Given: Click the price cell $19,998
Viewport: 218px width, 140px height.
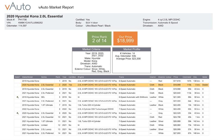Looking at the screenshot, I should pos(177,89).
